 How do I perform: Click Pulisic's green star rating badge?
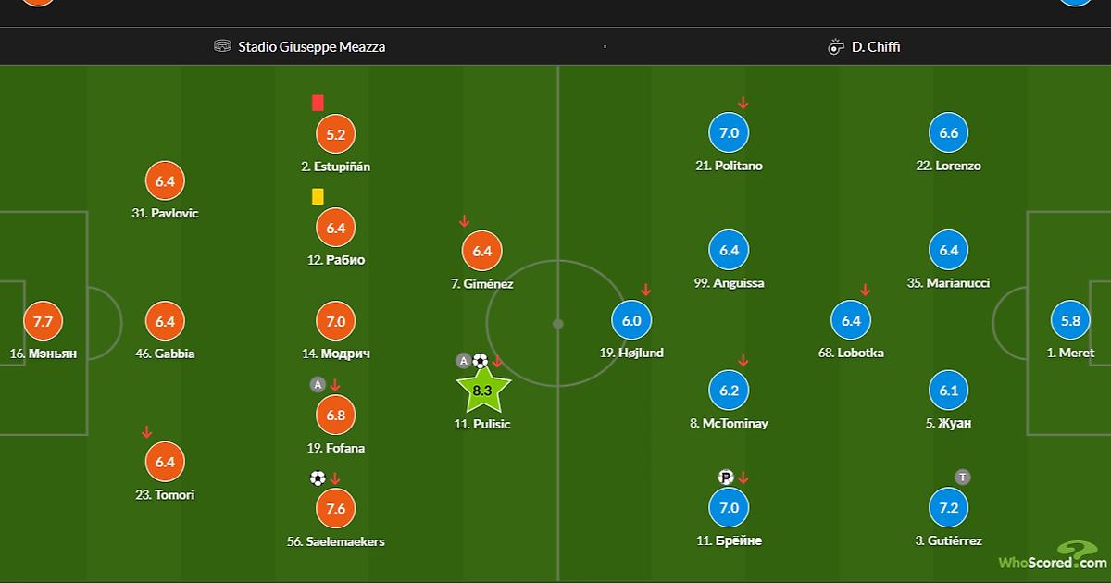(x=482, y=391)
